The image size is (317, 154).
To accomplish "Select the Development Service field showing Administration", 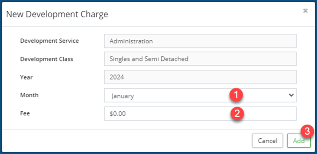I will tap(200, 41).
